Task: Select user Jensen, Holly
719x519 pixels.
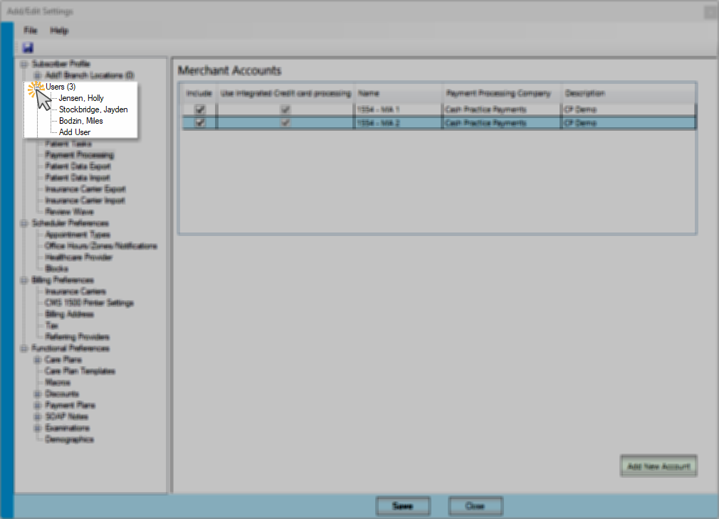Action: [81, 98]
